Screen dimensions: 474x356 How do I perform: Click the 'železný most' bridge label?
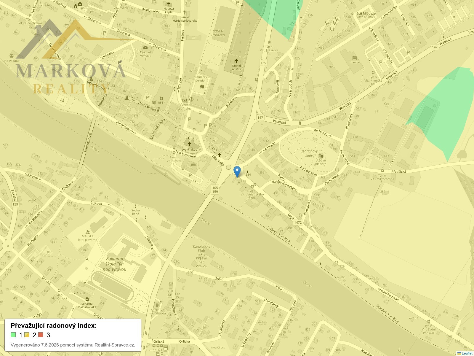pyautogui.click(x=88, y=143)
